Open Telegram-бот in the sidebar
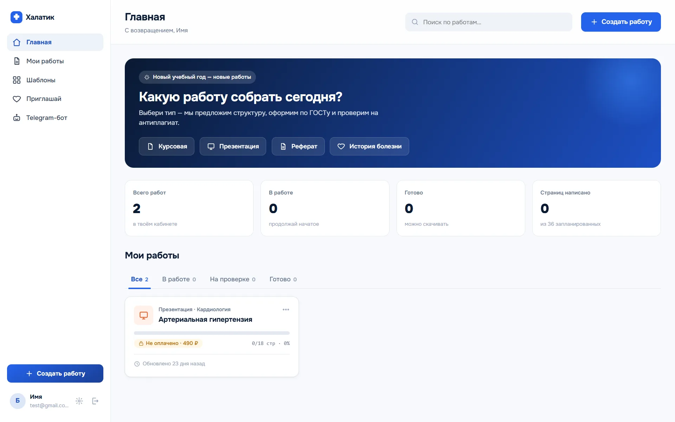Viewport: 675px width, 422px height. pyautogui.click(x=55, y=118)
